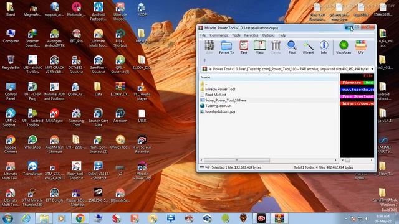Open Chrome from the taskbar
This screenshot has width=399, height=224.
(80, 218)
